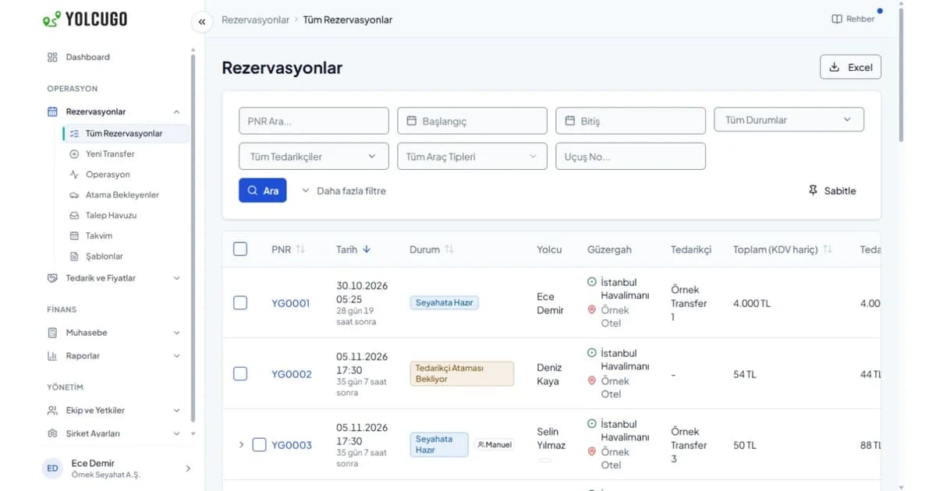Image resolution: width=936 pixels, height=491 pixels.
Task: Expand Ekip ve Yetkiler section
Action: tap(114, 411)
